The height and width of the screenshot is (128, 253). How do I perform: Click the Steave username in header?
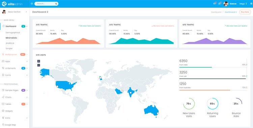click(233, 4)
